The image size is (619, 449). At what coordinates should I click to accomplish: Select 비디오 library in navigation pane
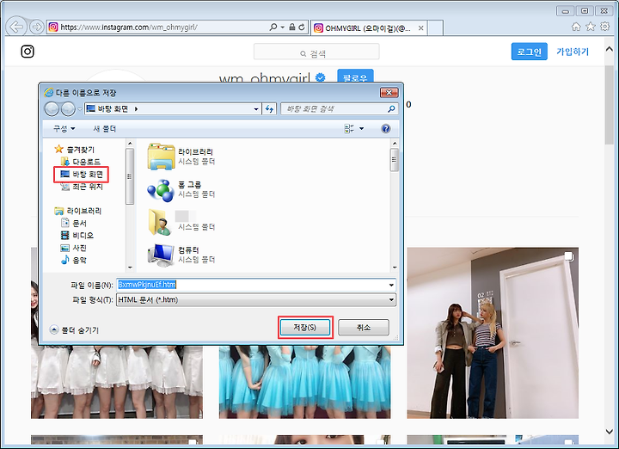(x=77, y=236)
